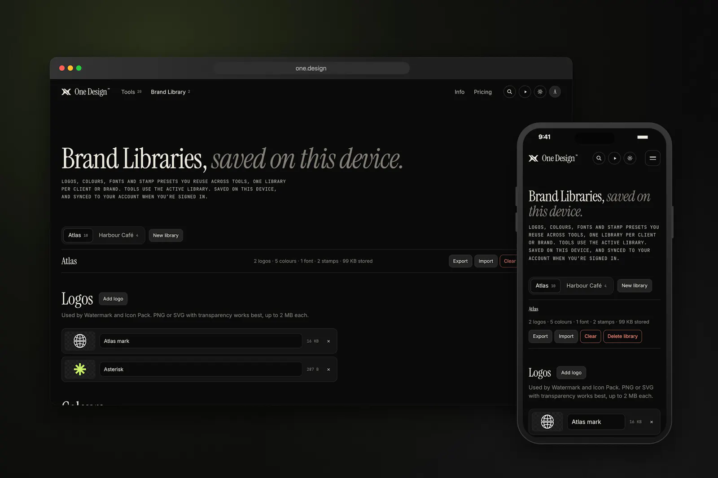Click the globe thumbnail for Atlas mark on desktop
Image resolution: width=718 pixels, height=478 pixels.
(x=80, y=341)
